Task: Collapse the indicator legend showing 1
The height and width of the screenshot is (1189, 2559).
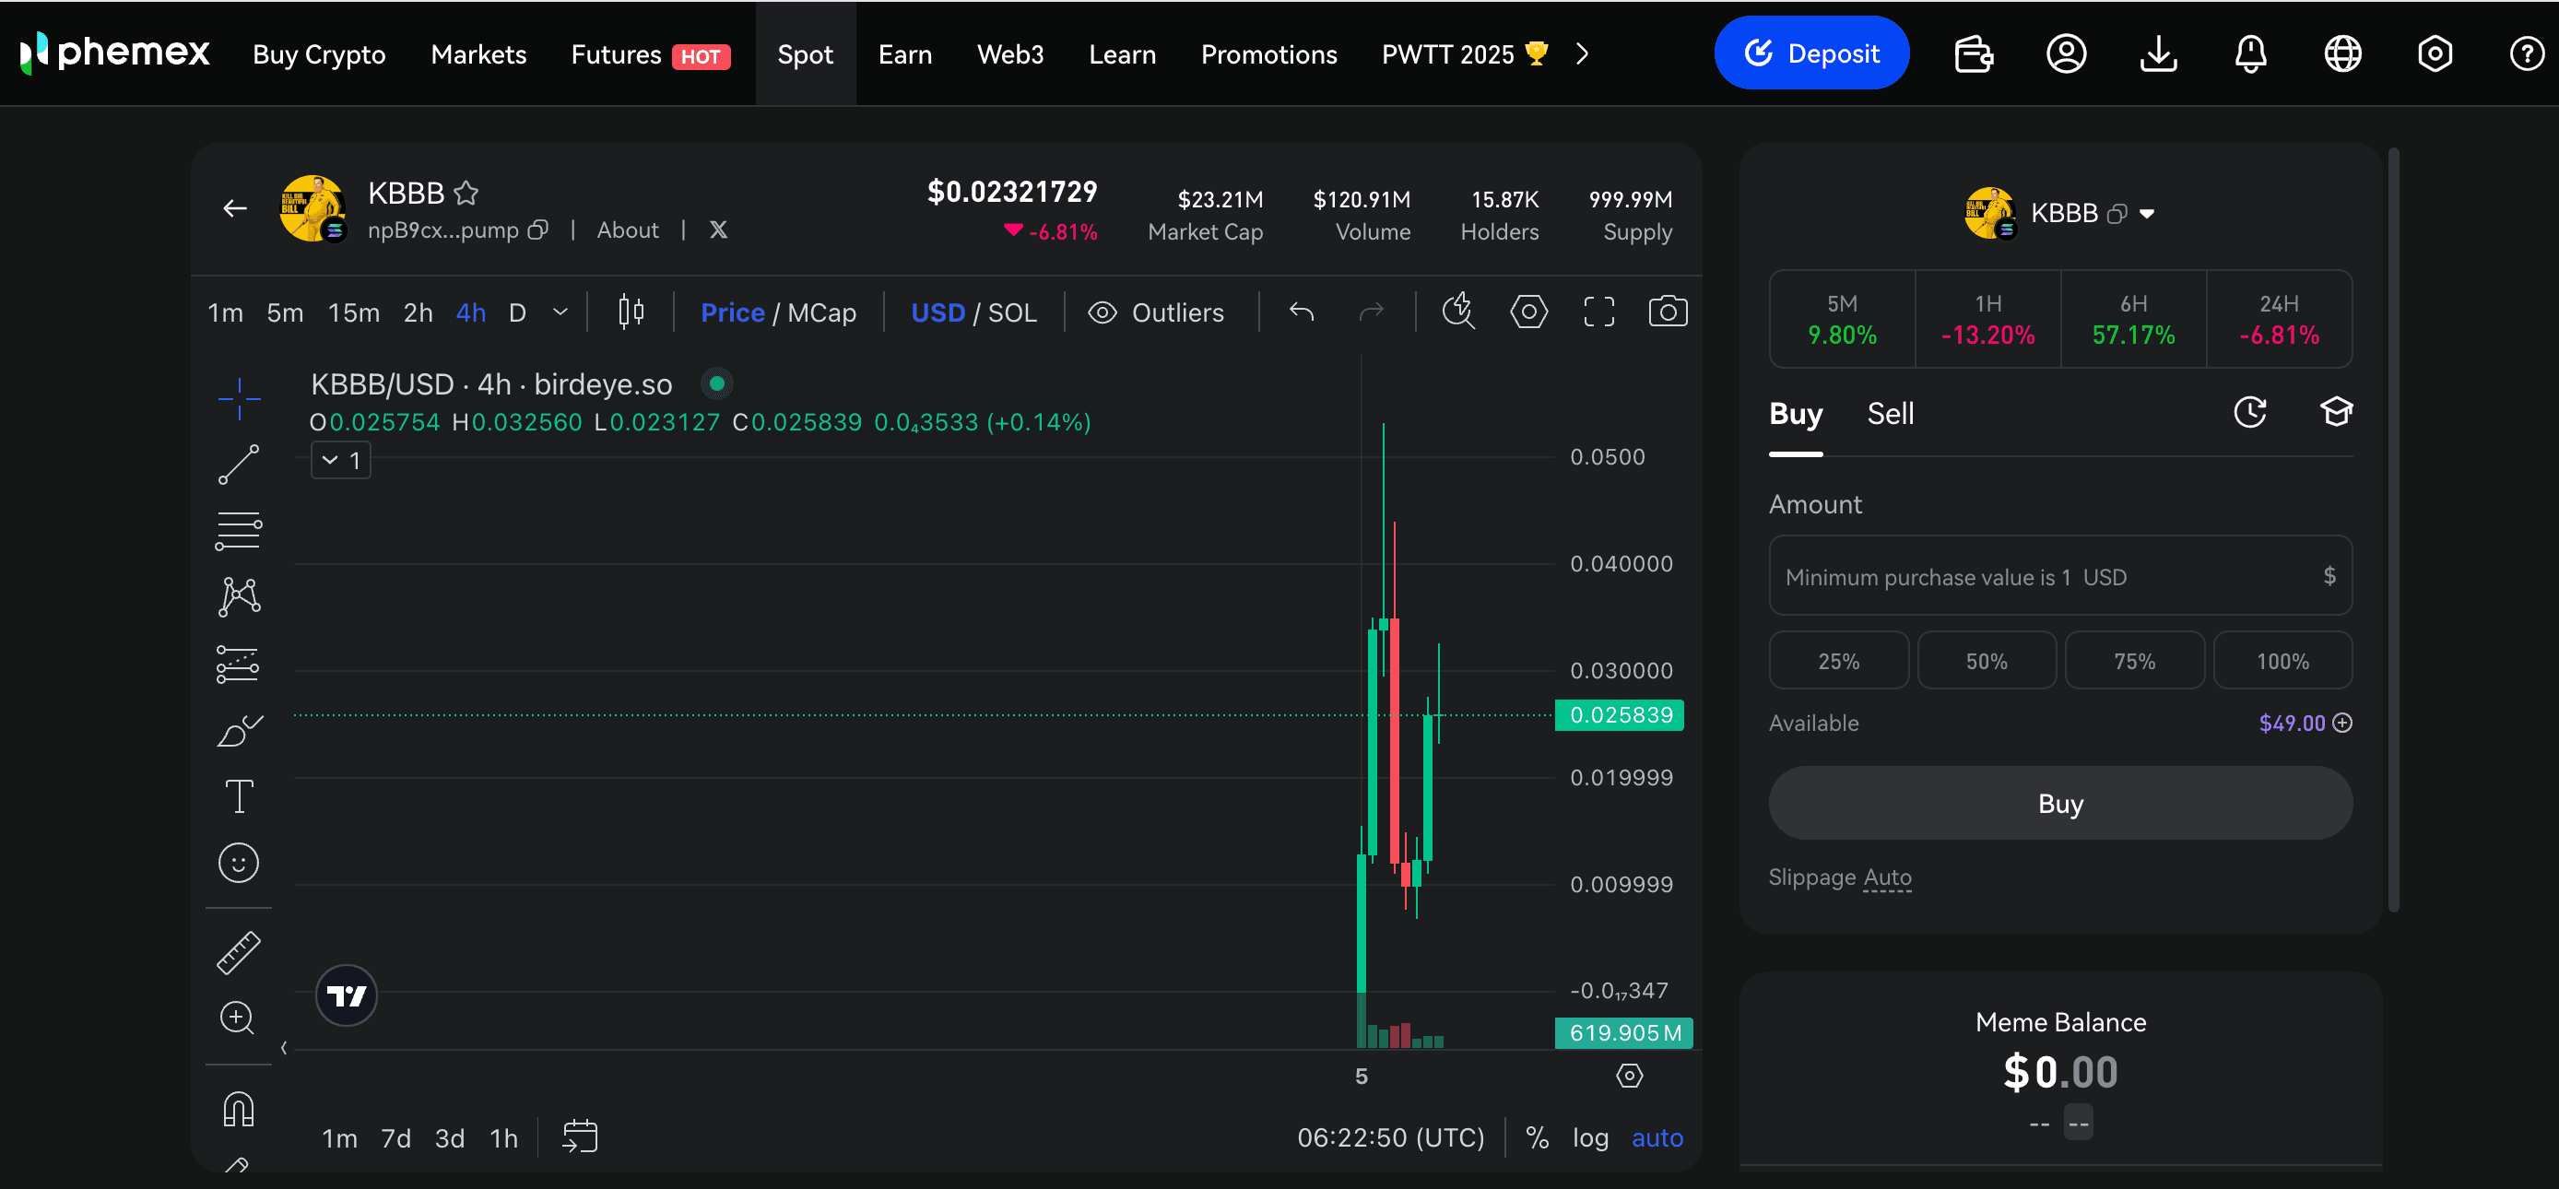Action: coord(341,460)
